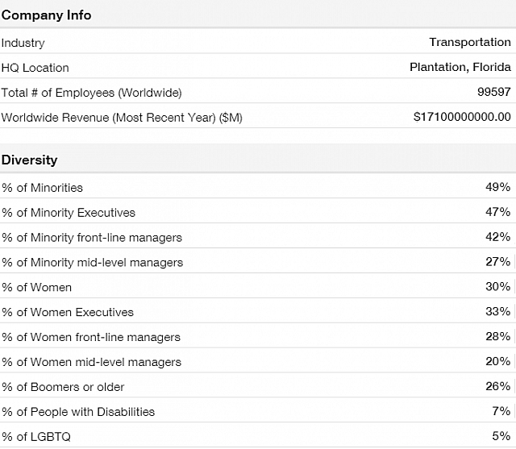Screen dimensions: 516x449
Task: Click the Diversity section header
Action: click(x=30, y=160)
